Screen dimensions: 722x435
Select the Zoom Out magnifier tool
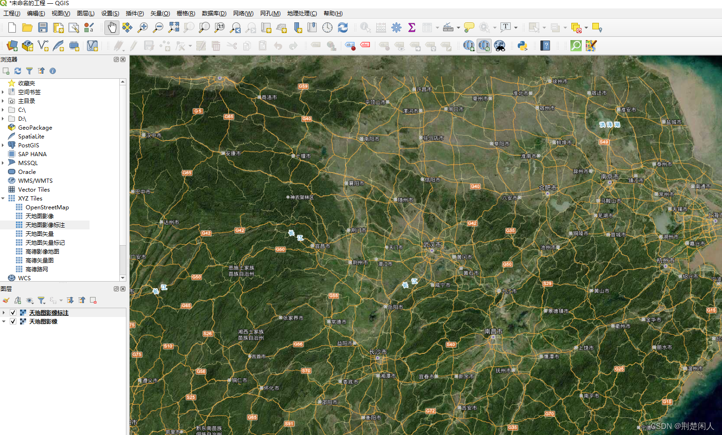pos(158,28)
